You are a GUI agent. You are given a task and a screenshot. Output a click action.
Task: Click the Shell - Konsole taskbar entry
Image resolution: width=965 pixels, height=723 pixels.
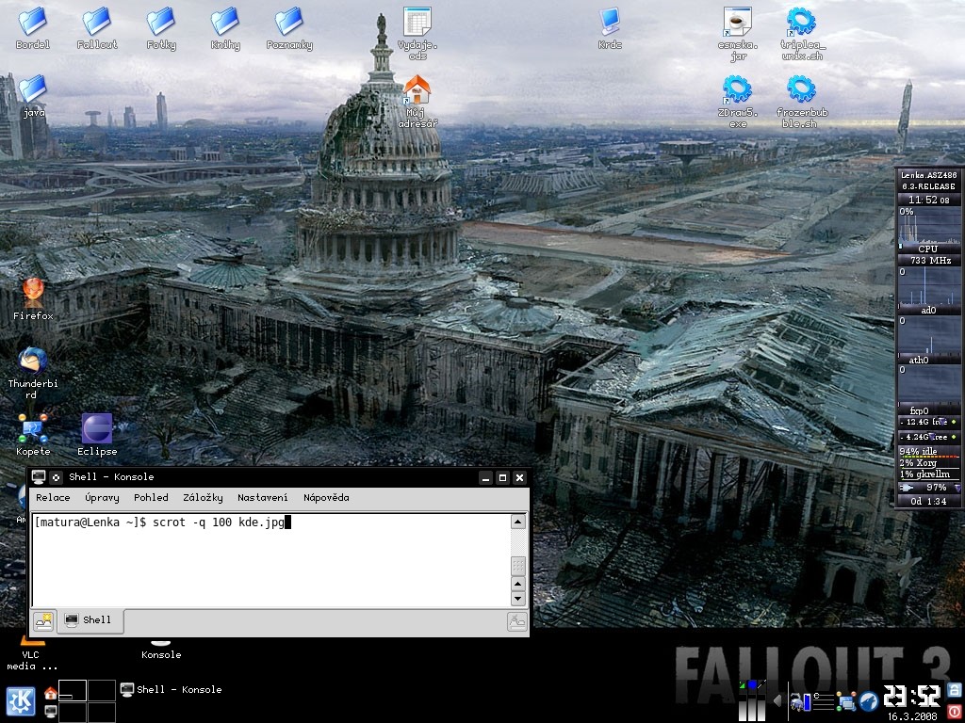(x=172, y=689)
